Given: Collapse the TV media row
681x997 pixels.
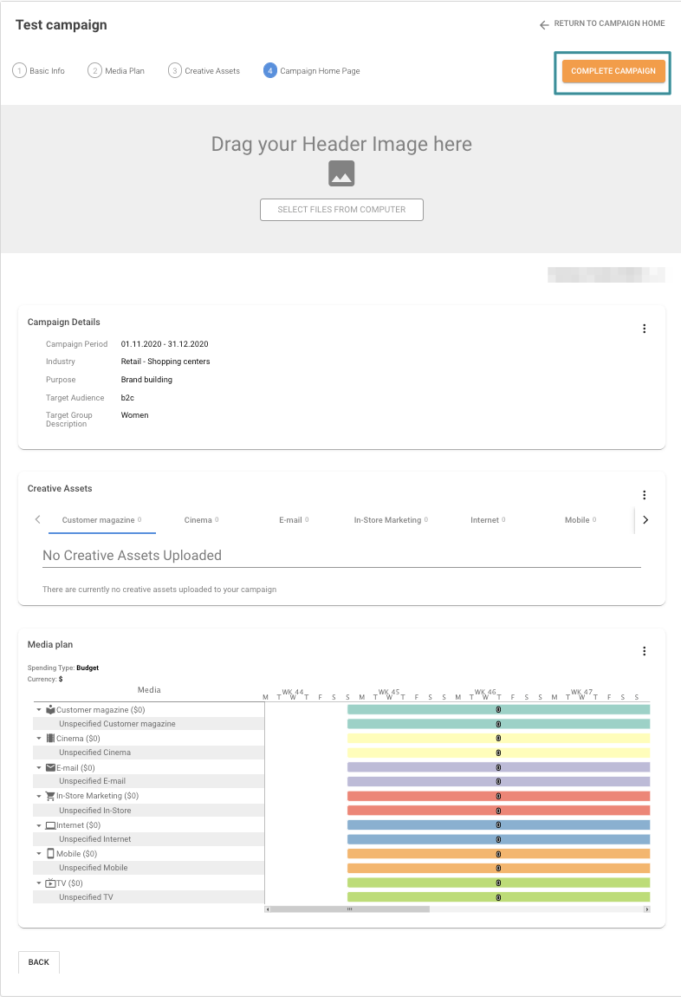Looking at the screenshot, I should (39, 883).
